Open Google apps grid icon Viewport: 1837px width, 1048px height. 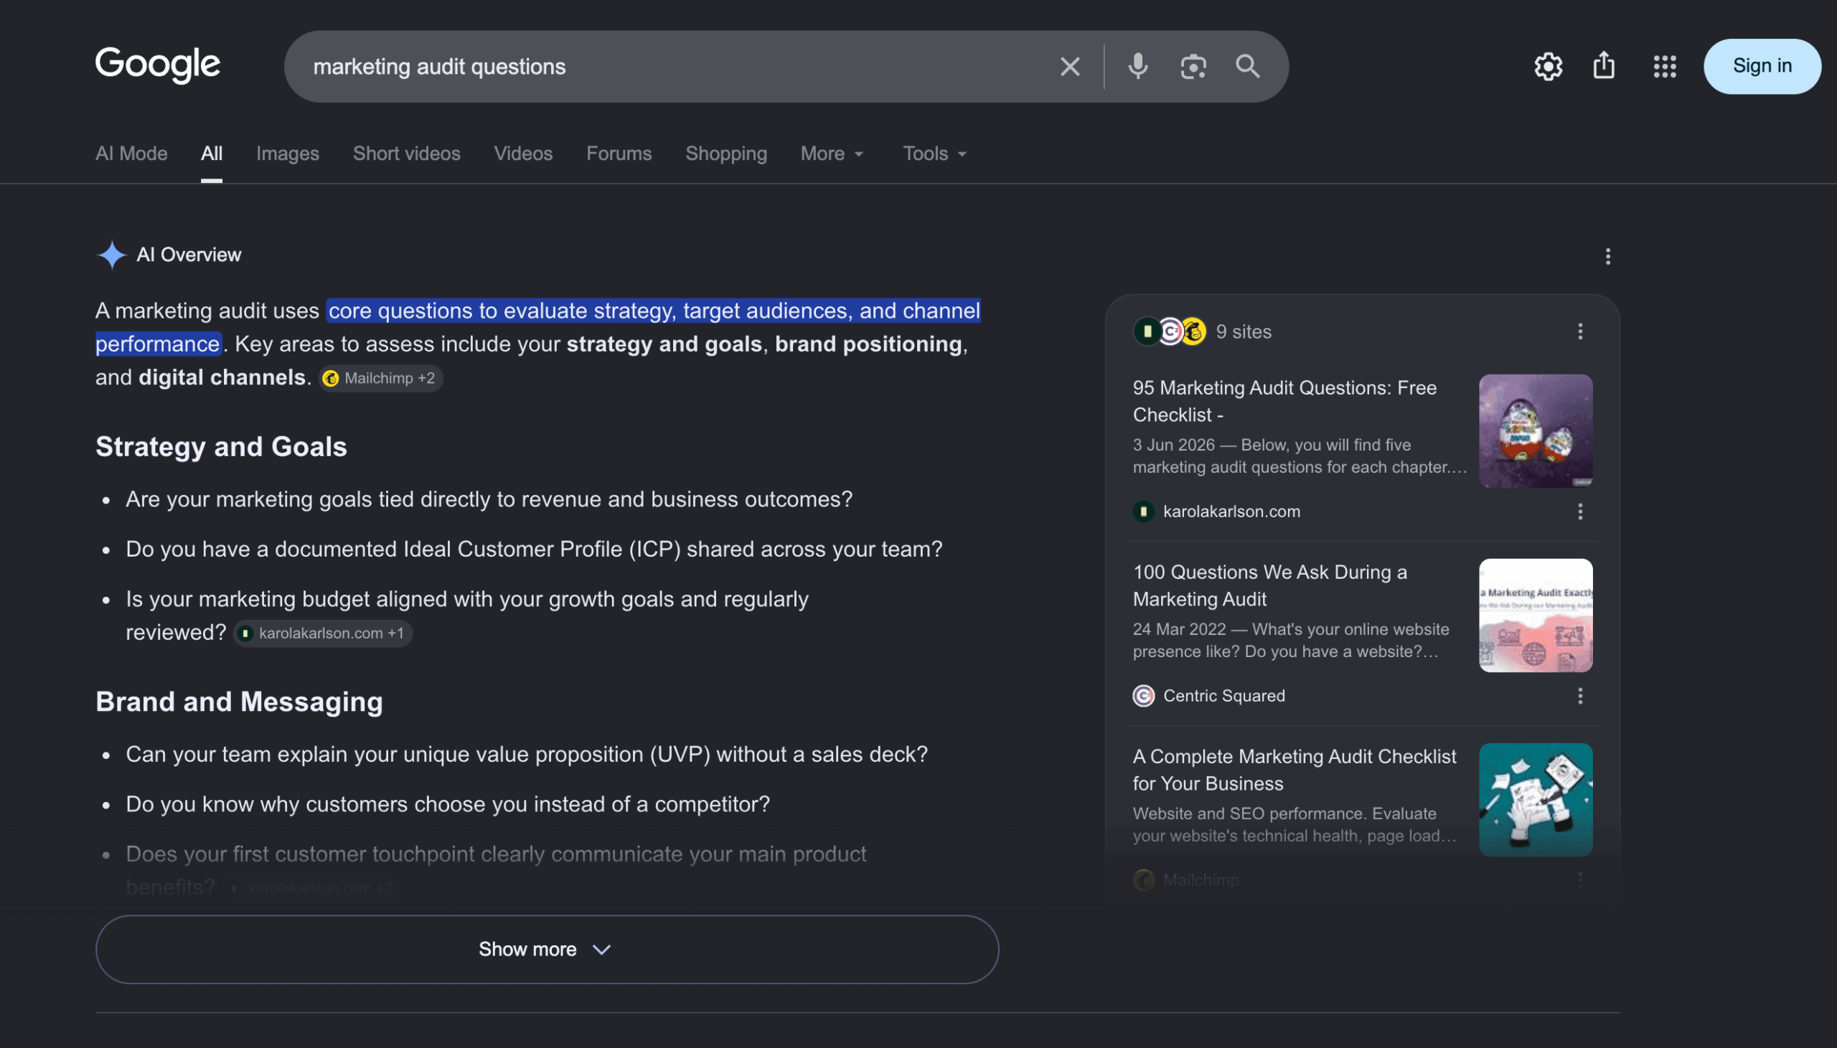[1664, 66]
